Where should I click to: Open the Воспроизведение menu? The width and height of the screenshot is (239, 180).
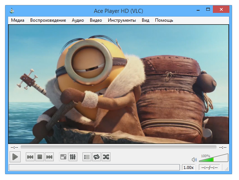48,20
